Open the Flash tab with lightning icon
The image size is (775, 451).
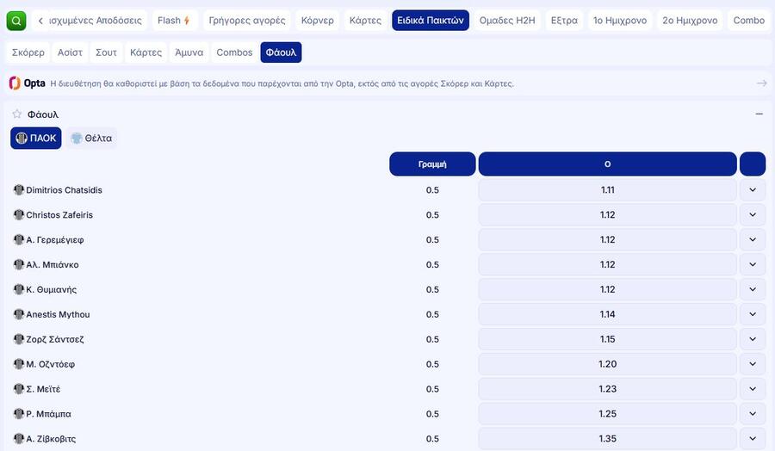coord(175,21)
